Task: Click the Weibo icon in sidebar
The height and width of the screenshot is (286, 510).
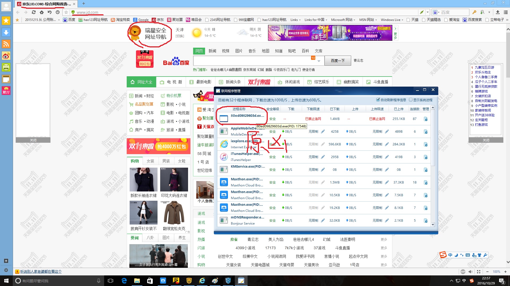Action: pyautogui.click(x=6, y=56)
